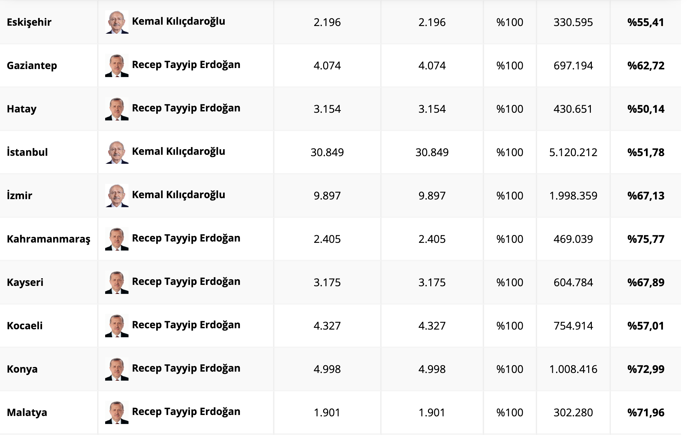
Task: Open the İstanbul city row label
Action: [x=27, y=152]
